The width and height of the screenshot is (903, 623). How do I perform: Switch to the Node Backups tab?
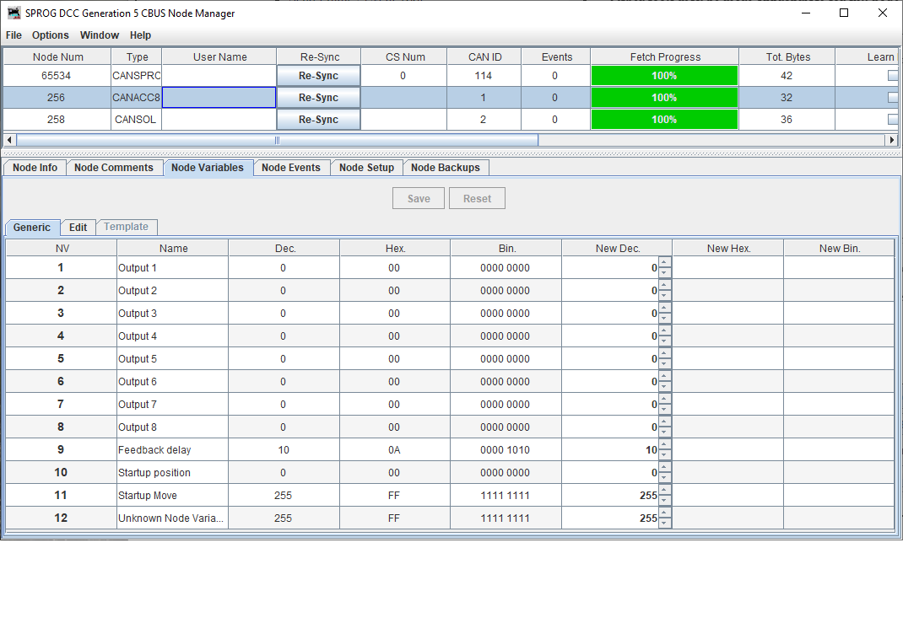(446, 167)
